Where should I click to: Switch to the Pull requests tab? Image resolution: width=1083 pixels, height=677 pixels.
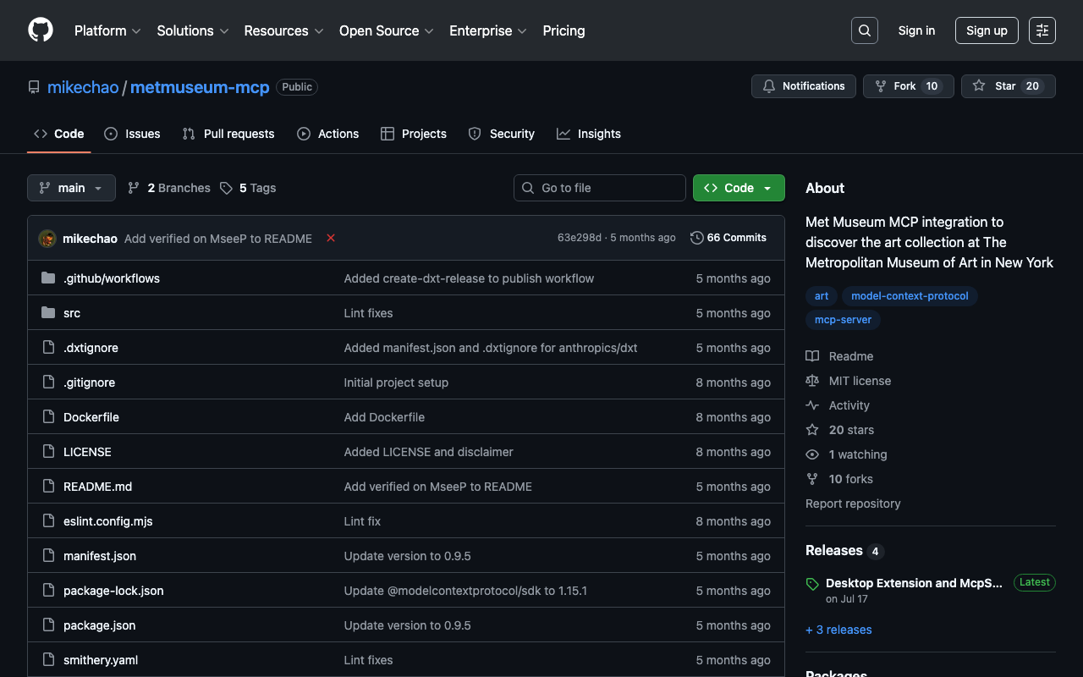click(x=228, y=134)
